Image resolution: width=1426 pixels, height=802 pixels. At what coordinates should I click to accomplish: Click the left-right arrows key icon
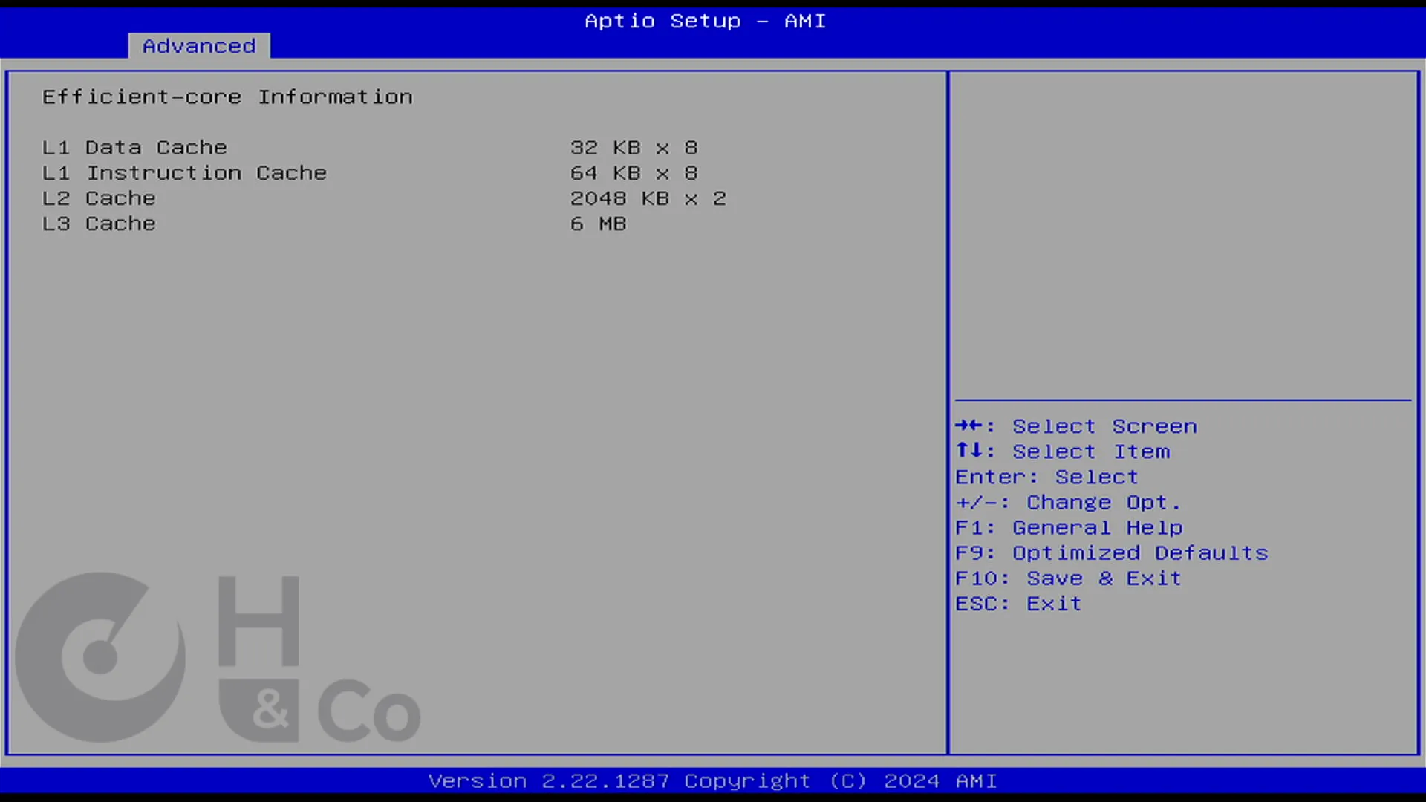click(x=968, y=426)
